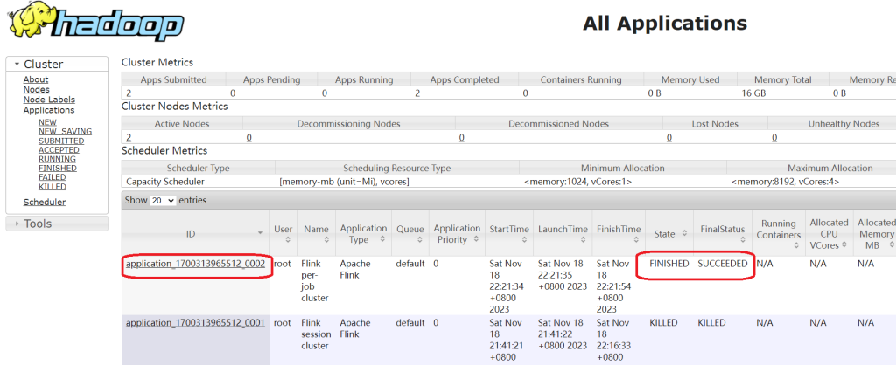The width and height of the screenshot is (896, 365).
Task: Sort by Queue column header
Action: click(409, 233)
